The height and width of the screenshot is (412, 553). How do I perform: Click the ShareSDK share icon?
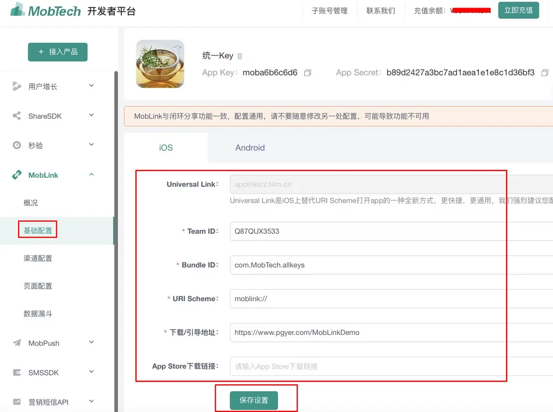pyautogui.click(x=17, y=116)
